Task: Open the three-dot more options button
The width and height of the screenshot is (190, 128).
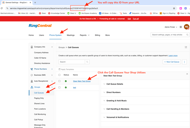Action: pos(184,62)
